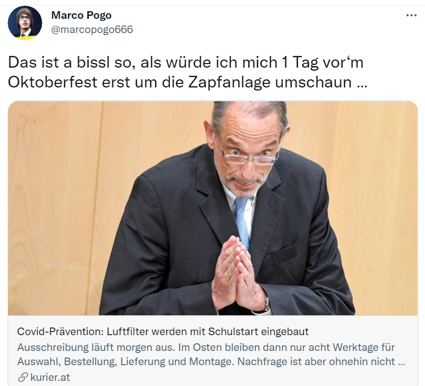Select tweet line 'Das ist a bissl so'
This screenshot has height=386, width=425.
point(186,63)
